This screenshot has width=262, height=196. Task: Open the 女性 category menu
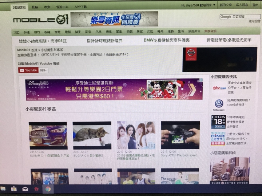pyautogui.click(x=150, y=31)
